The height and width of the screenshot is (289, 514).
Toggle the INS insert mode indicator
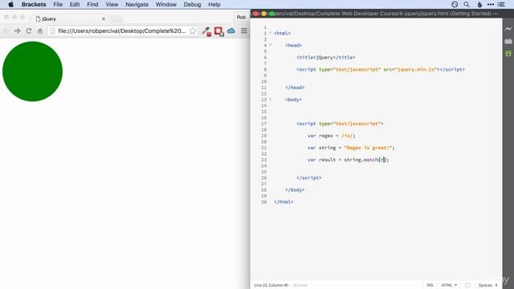tap(430, 286)
